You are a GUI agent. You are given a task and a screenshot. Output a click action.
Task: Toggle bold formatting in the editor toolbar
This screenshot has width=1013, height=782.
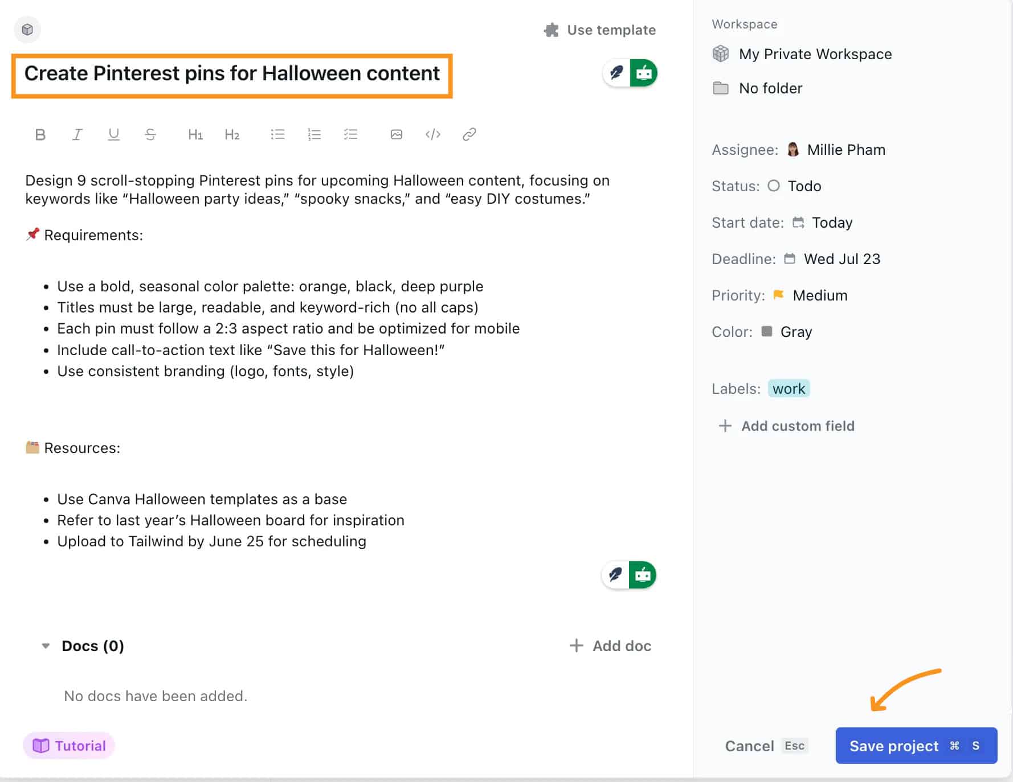tap(40, 135)
